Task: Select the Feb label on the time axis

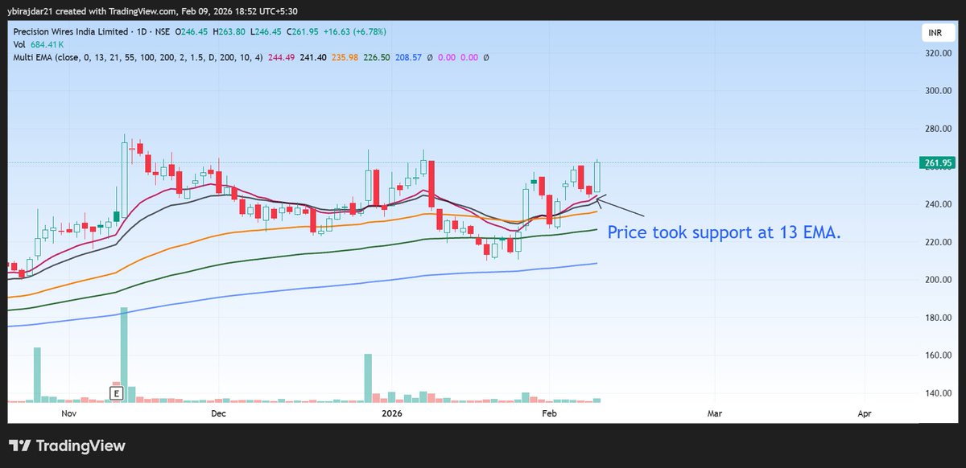Action: coord(549,413)
